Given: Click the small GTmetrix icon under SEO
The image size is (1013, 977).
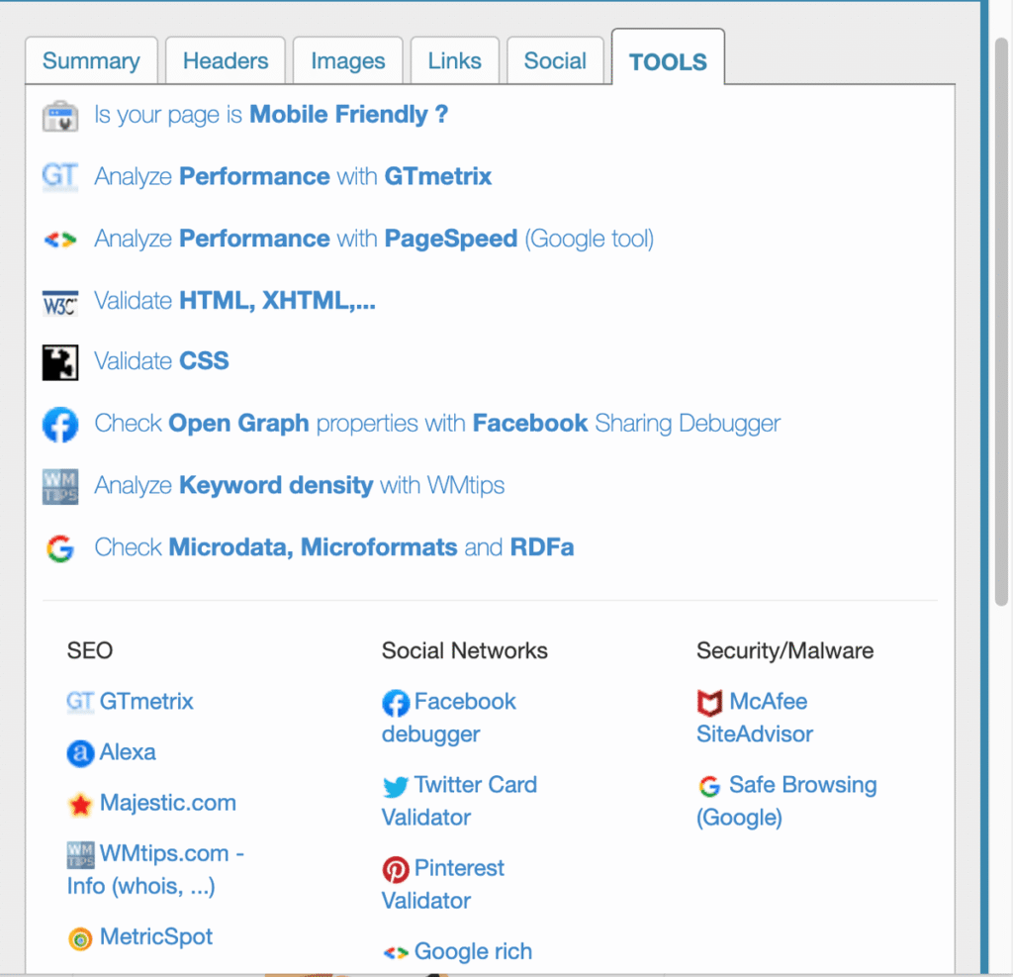Looking at the screenshot, I should pyautogui.click(x=81, y=702).
